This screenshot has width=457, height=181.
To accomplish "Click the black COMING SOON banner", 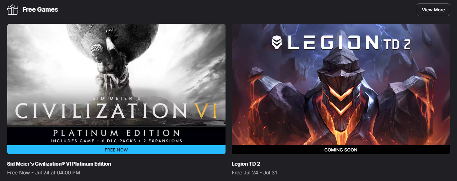I will coord(341,150).
